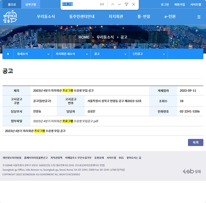This screenshot has width=206, height=203.
Task: Click the RSS footer link
Action: click(x=121, y=158)
